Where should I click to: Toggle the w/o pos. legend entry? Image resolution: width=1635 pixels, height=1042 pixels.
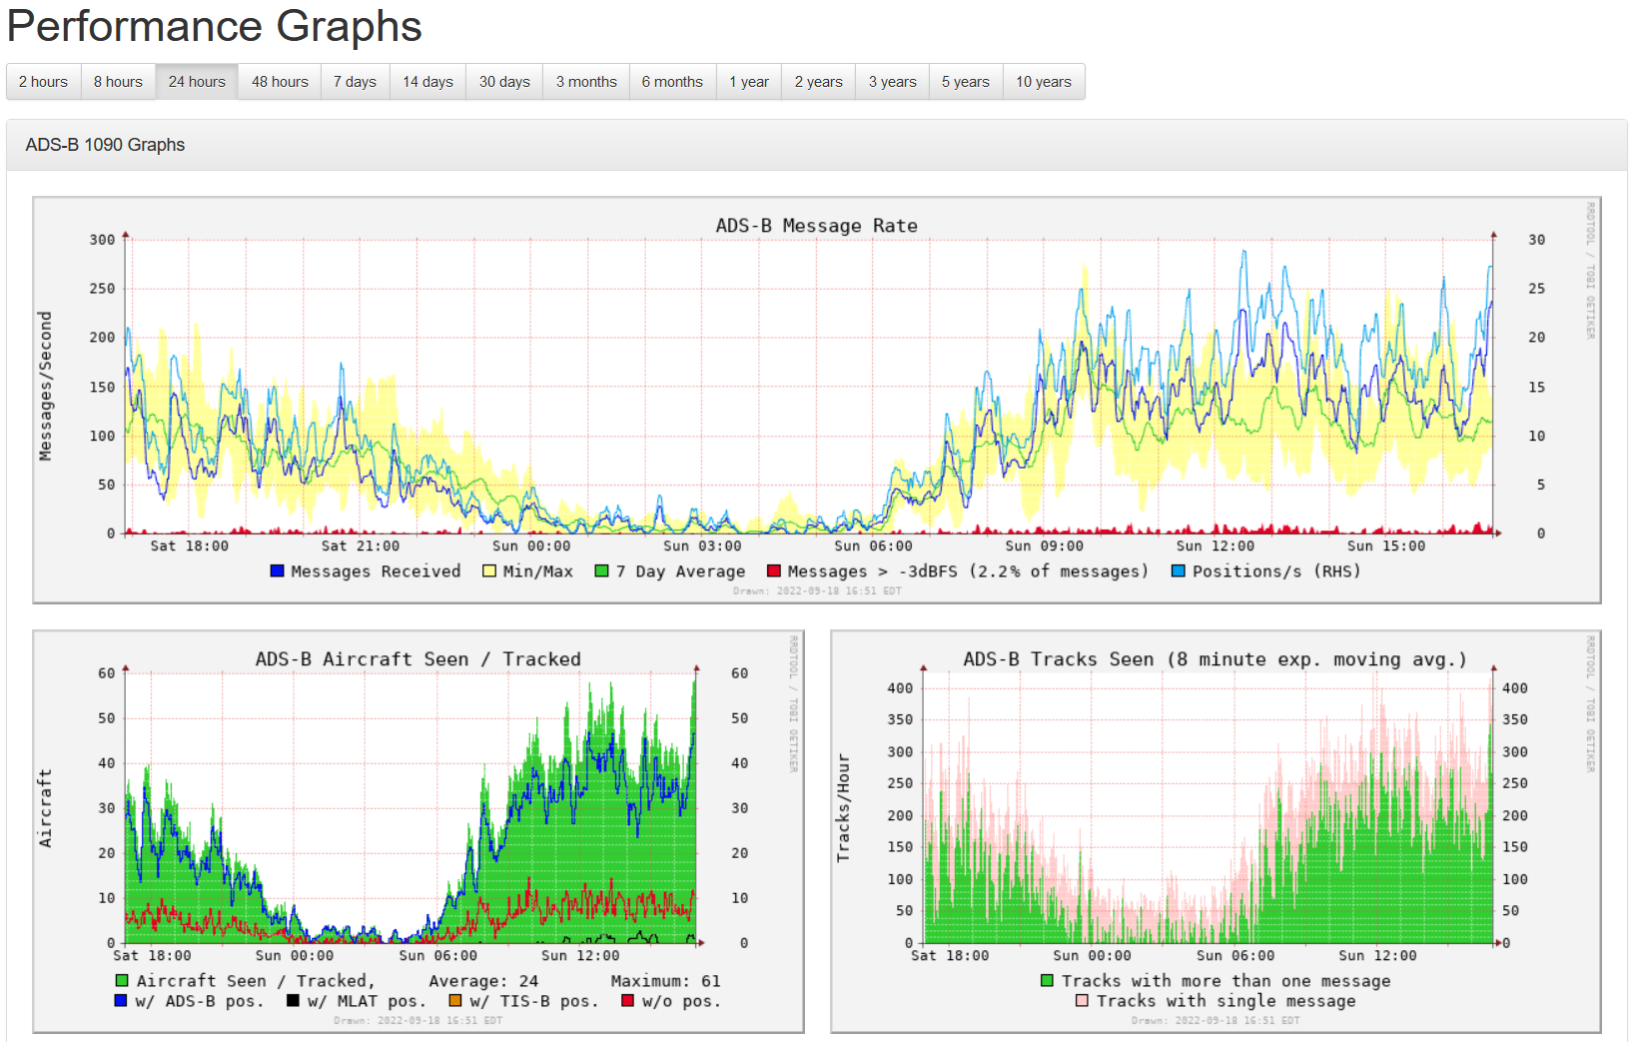(626, 1000)
